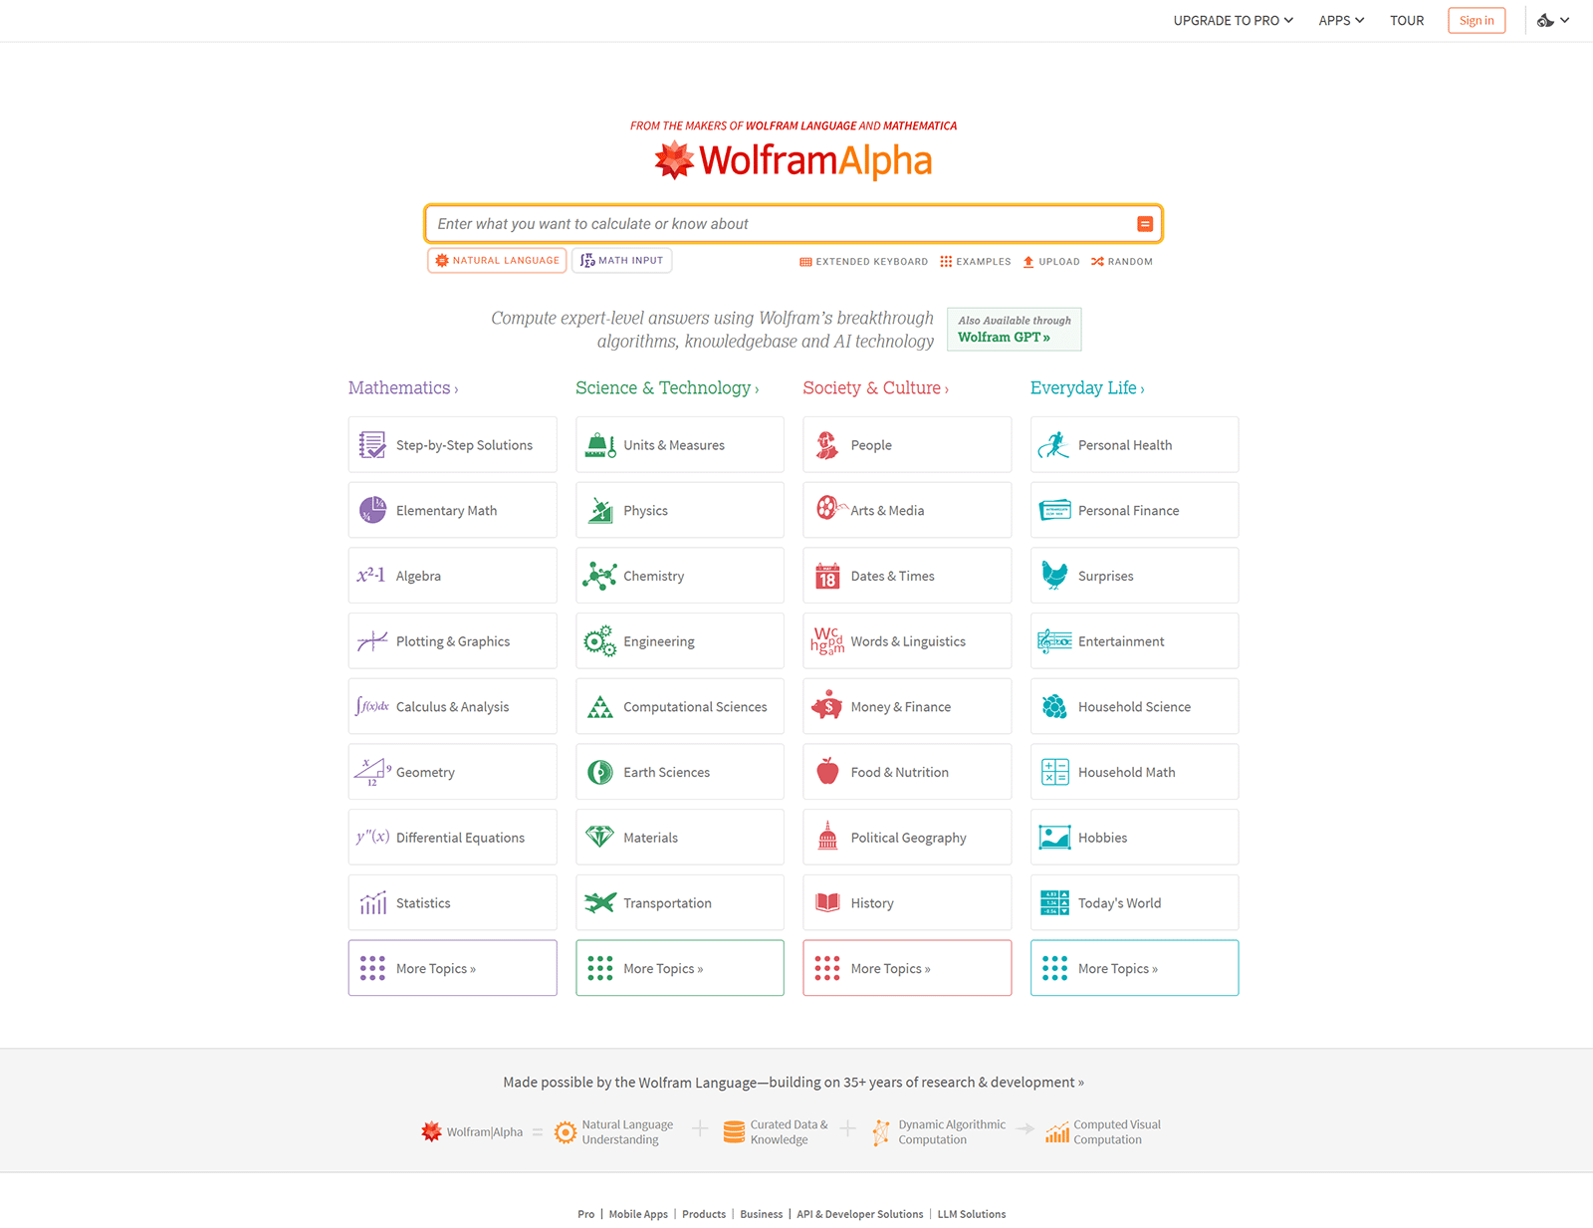Viewport: 1593px width, 1228px height.
Task: Click the Dates & Times calendar icon
Action: pyautogui.click(x=826, y=575)
